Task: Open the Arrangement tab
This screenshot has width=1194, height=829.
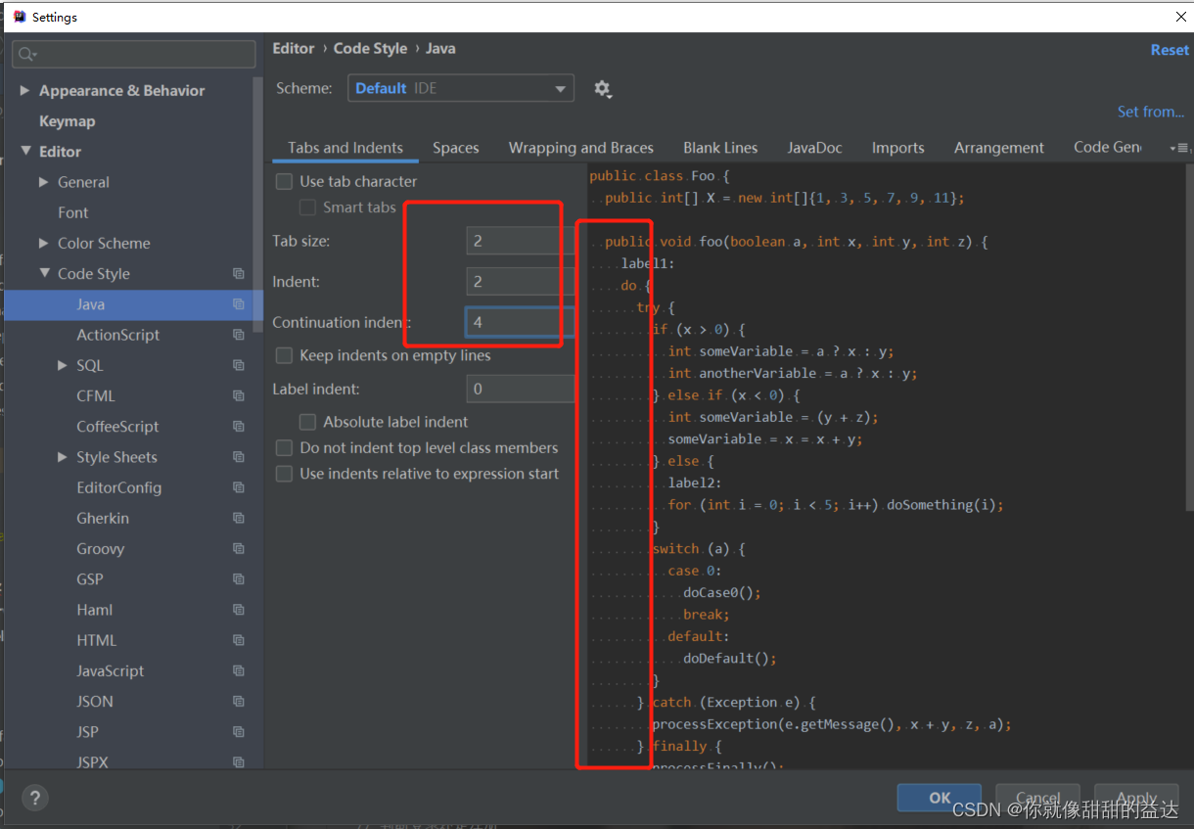Action: [x=999, y=148]
